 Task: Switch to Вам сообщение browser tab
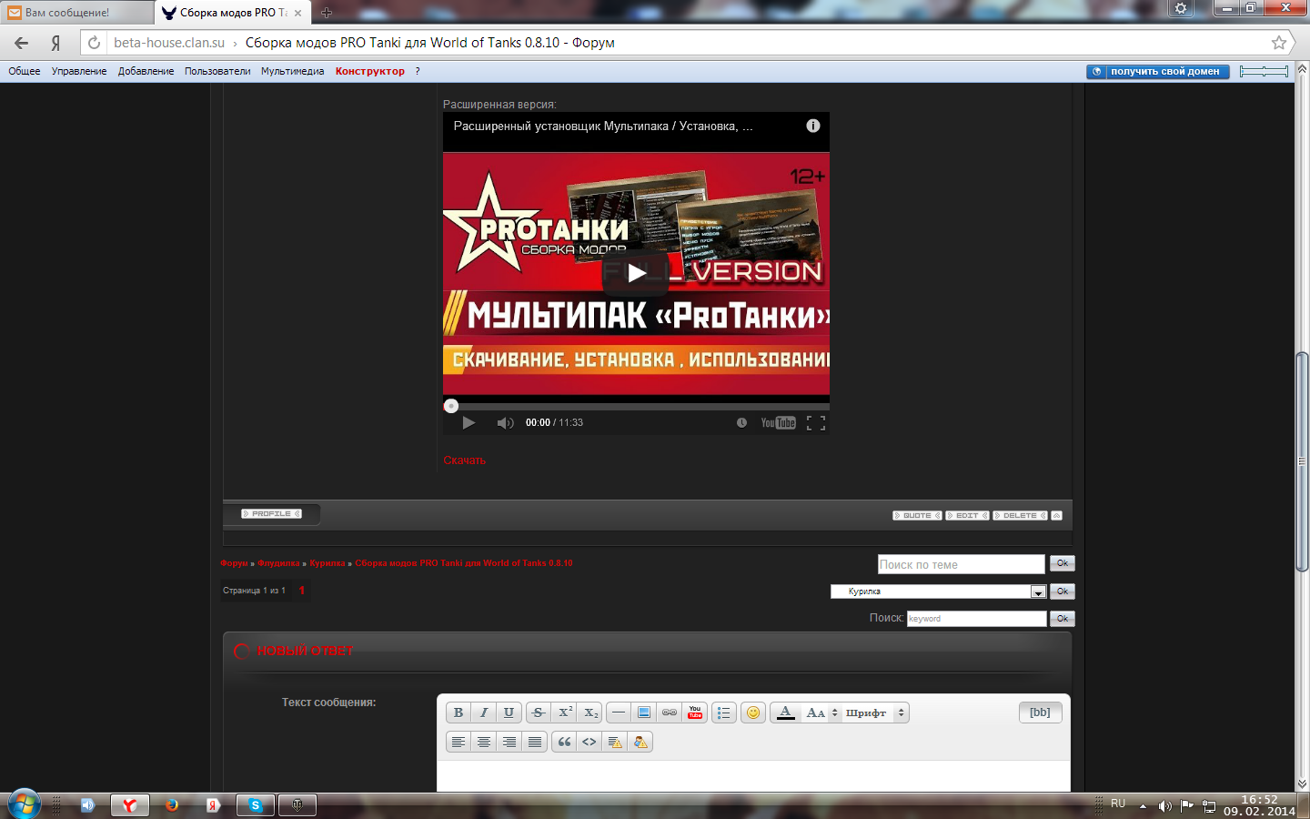point(76,13)
